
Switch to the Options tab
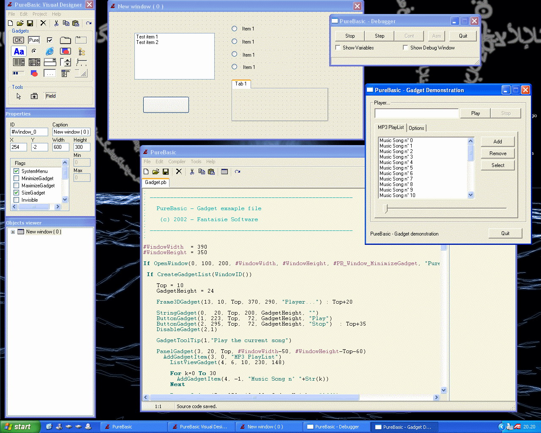pos(416,128)
